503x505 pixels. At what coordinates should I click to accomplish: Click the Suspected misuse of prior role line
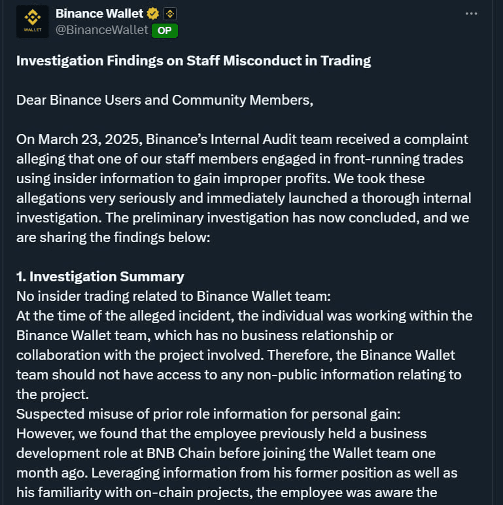point(209,414)
